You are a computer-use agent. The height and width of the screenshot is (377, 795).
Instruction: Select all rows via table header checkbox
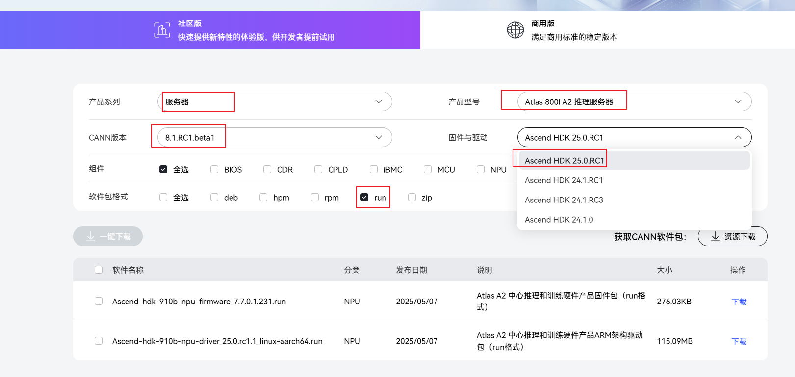click(99, 270)
